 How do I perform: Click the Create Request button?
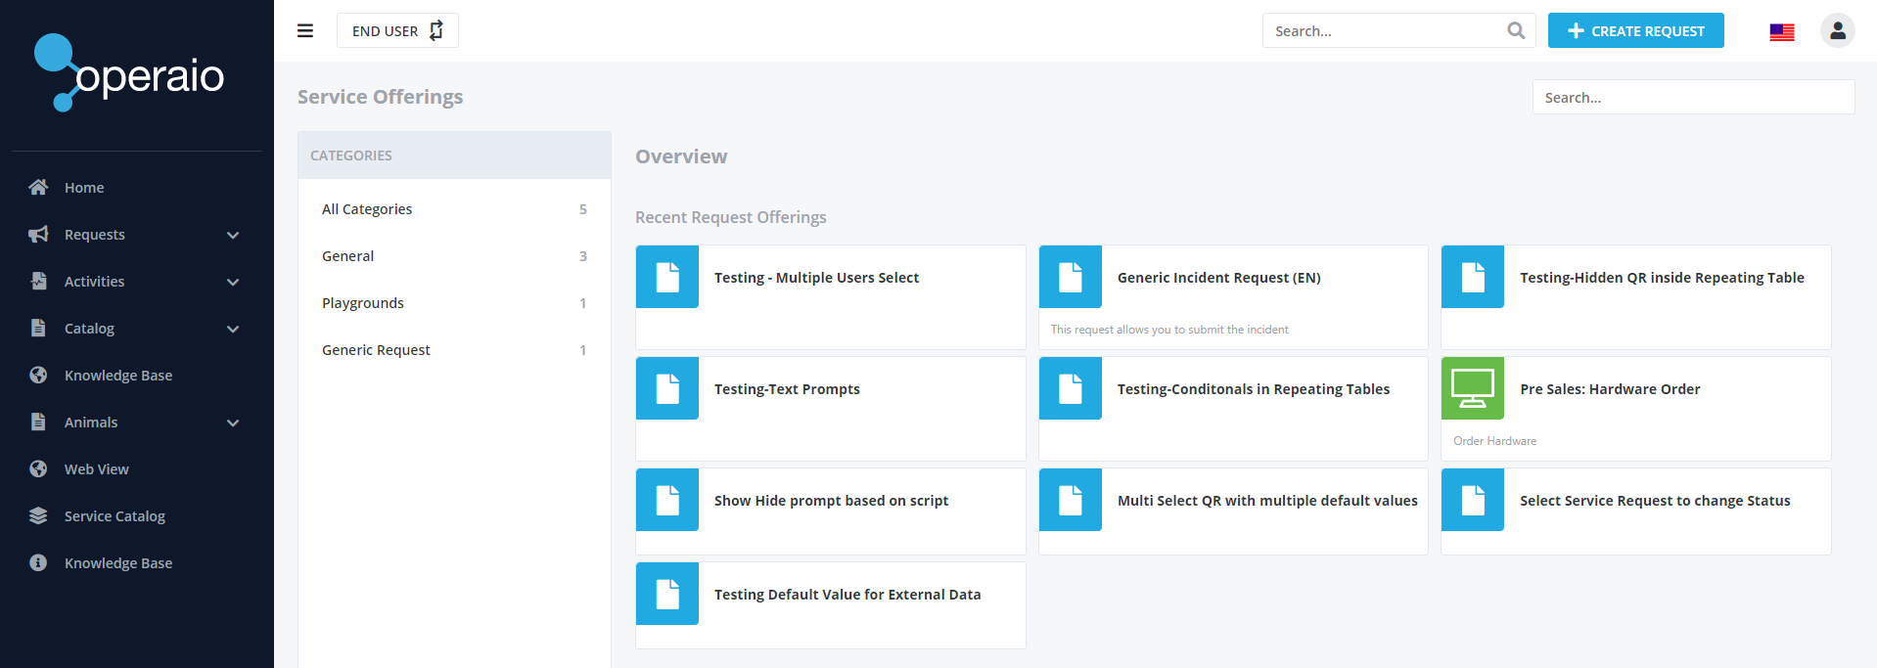pyautogui.click(x=1635, y=30)
